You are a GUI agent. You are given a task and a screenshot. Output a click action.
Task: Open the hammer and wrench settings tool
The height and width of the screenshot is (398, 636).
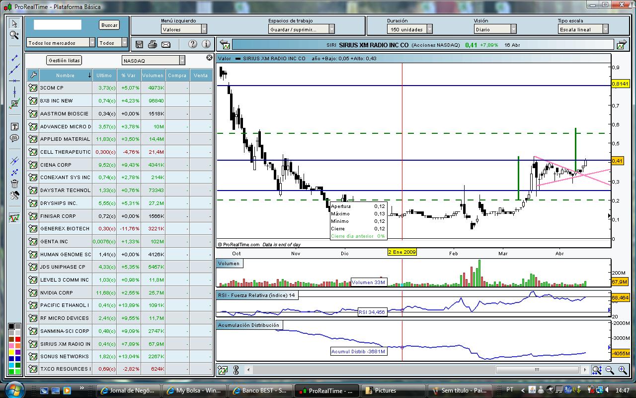click(x=14, y=195)
